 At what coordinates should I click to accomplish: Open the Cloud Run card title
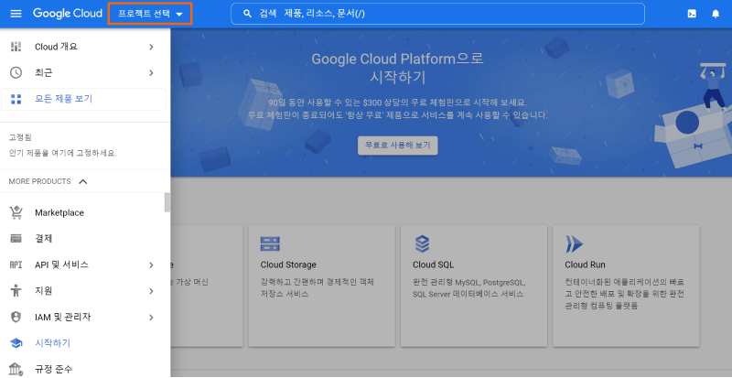pos(585,265)
